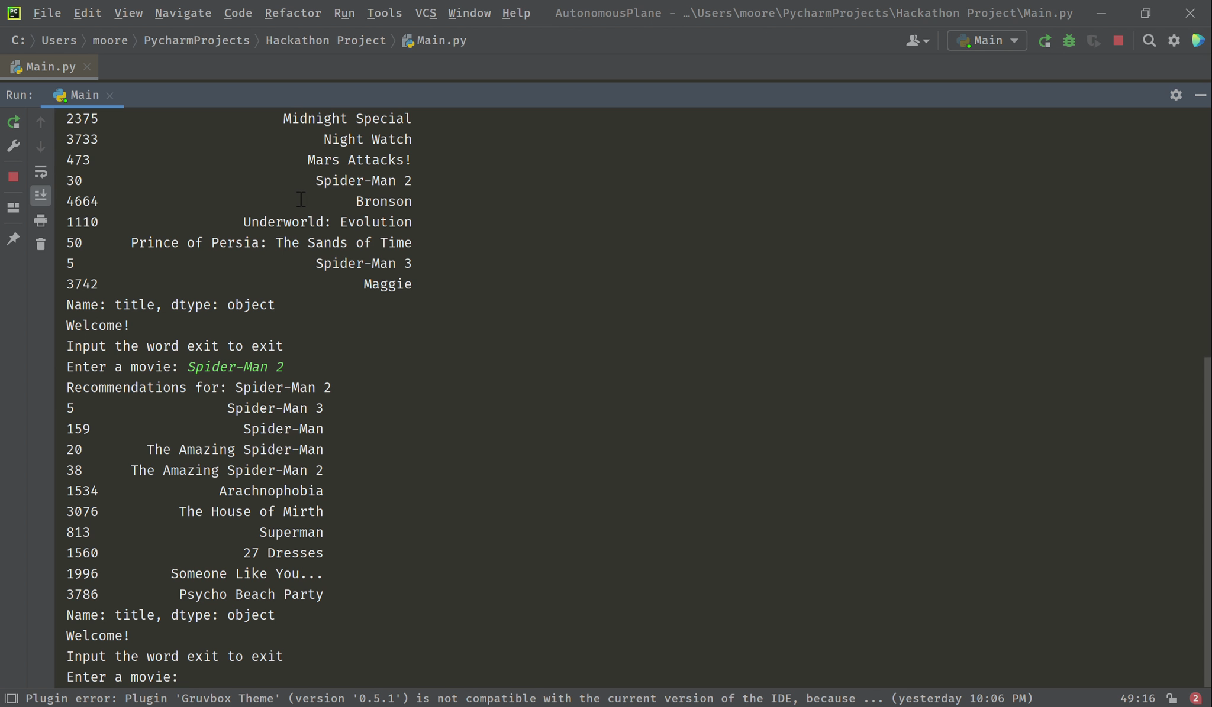Click the Plugin error status message

pyautogui.click(x=529, y=699)
